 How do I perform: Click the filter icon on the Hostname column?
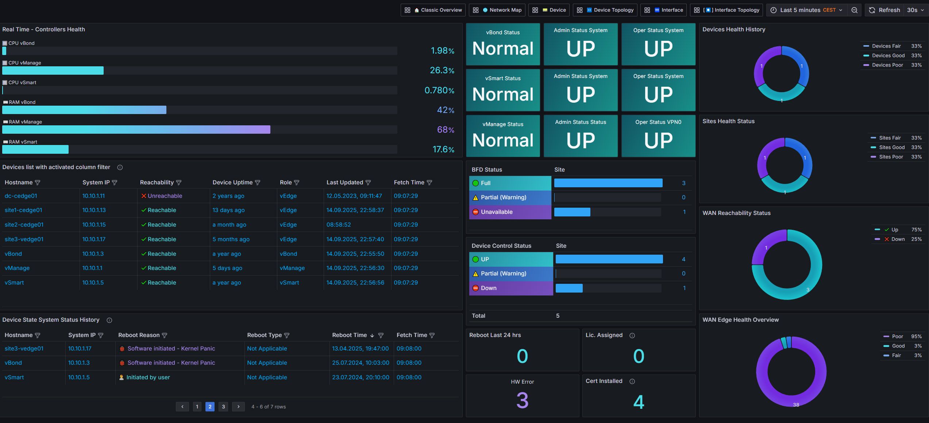click(x=38, y=183)
